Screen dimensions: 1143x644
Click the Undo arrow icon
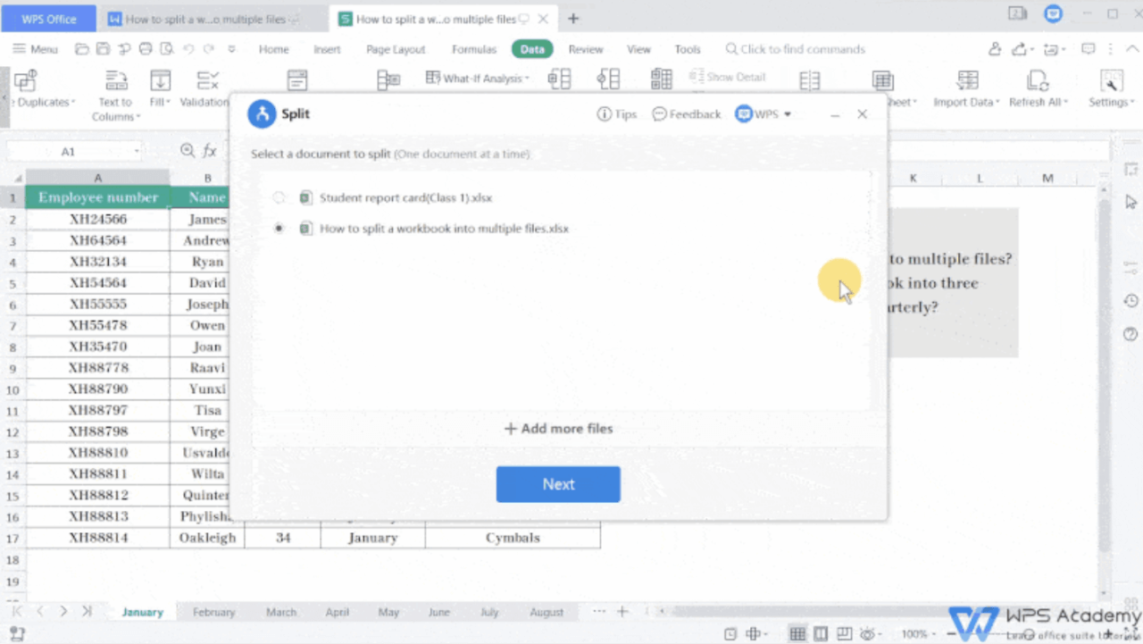(x=188, y=49)
